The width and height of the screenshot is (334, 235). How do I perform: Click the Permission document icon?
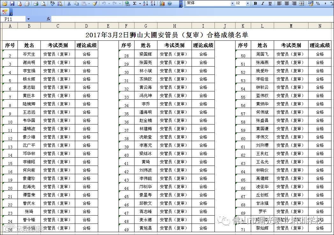point(19,4)
